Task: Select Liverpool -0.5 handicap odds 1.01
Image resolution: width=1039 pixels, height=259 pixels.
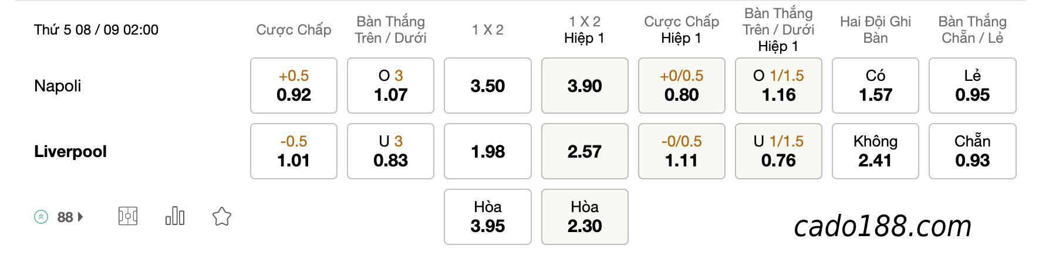Action: [x=294, y=151]
